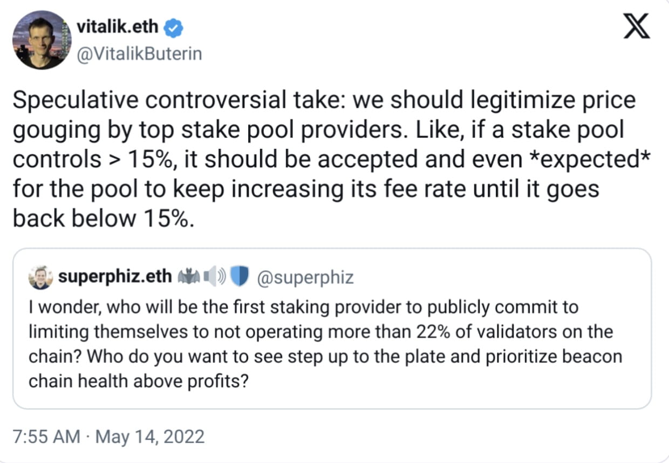
Task: Click Vitalik's profile avatar photo
Action: 42,40
